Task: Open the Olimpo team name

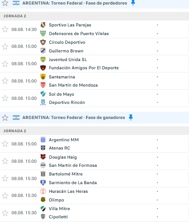Action: 56,200
